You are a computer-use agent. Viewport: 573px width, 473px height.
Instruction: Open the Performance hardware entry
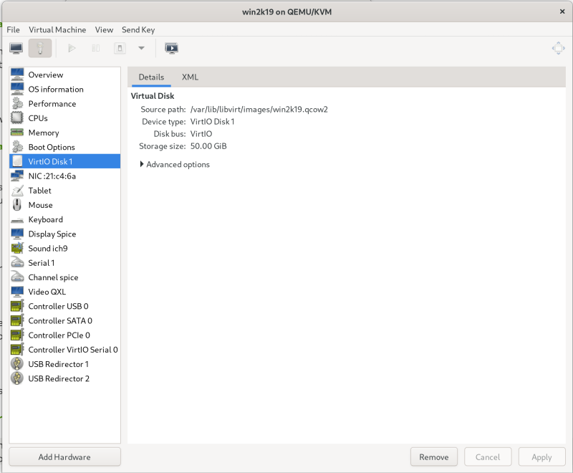tap(64, 104)
